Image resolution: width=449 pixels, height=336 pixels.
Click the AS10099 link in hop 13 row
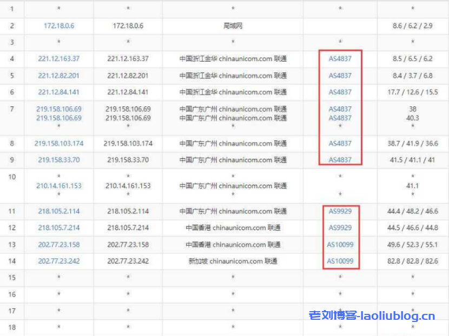click(x=340, y=245)
